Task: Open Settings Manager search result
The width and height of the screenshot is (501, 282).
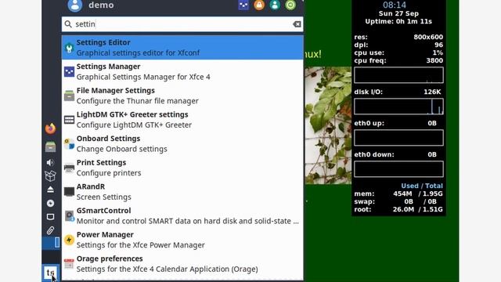Action: [x=182, y=71]
